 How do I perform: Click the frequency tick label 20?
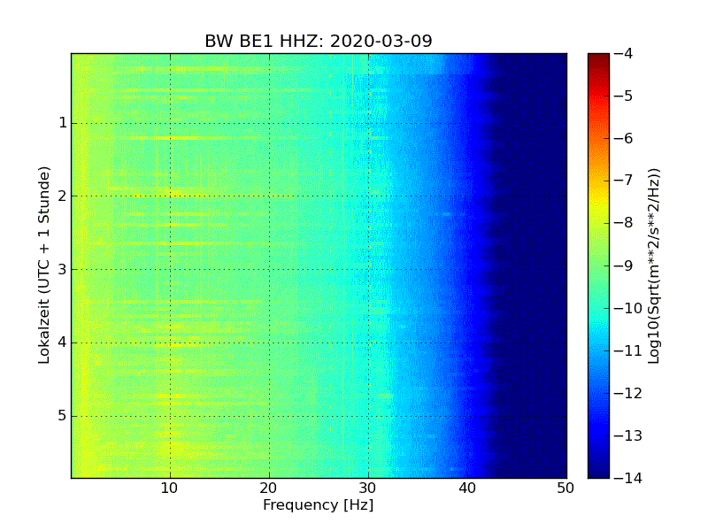pos(269,489)
